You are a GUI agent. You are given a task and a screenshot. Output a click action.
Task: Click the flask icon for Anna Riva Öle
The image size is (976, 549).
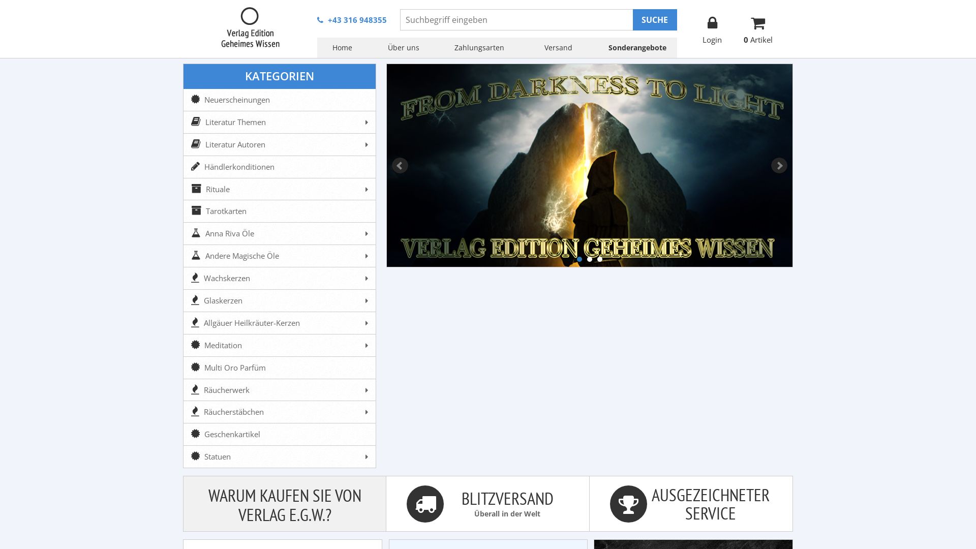coord(196,233)
